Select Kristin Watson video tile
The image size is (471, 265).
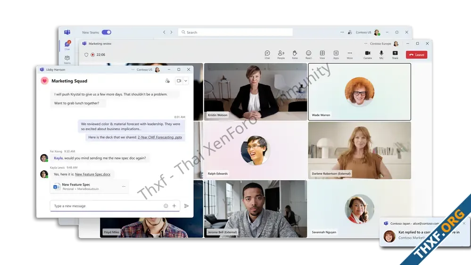tap(256, 91)
